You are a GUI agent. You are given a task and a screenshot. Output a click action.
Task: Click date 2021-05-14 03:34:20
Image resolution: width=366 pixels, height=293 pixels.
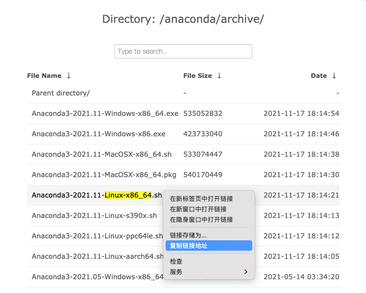point(301,277)
